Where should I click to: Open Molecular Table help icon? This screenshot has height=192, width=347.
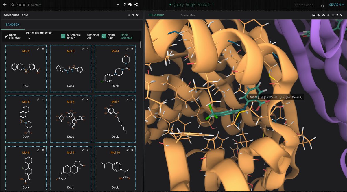pos(133,15)
